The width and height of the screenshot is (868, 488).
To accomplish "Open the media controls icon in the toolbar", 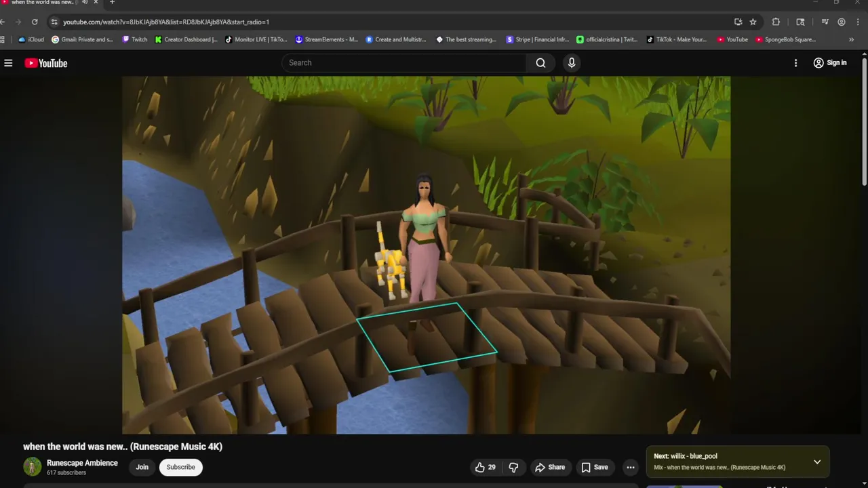I will pyautogui.click(x=825, y=22).
